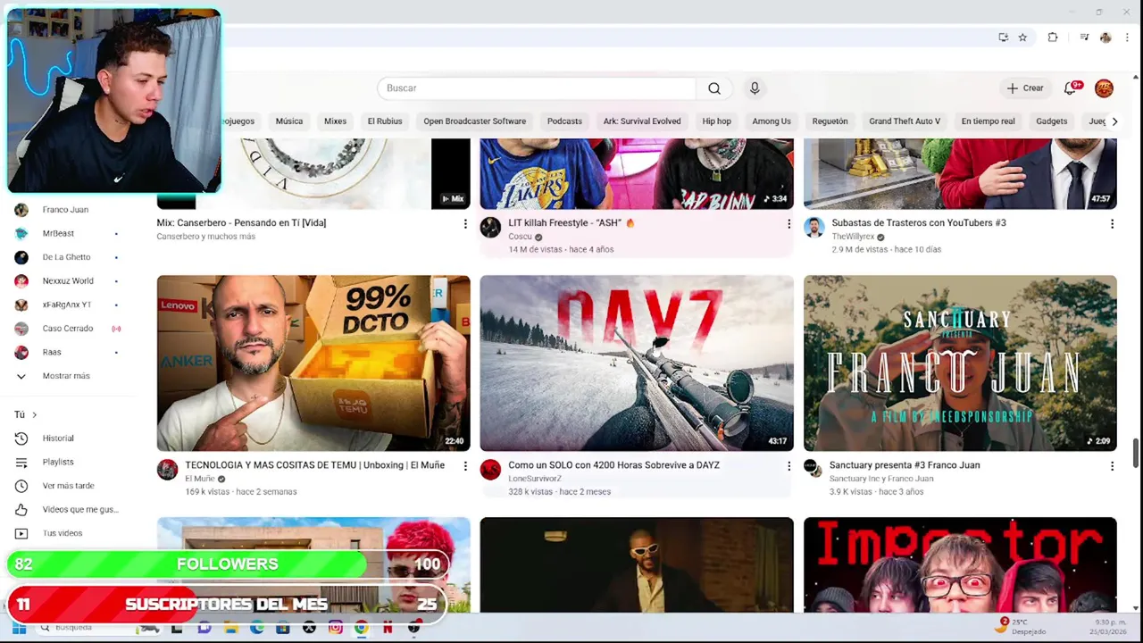Click the page vertical scrollbar thumb
The width and height of the screenshot is (1143, 643).
tap(1135, 453)
